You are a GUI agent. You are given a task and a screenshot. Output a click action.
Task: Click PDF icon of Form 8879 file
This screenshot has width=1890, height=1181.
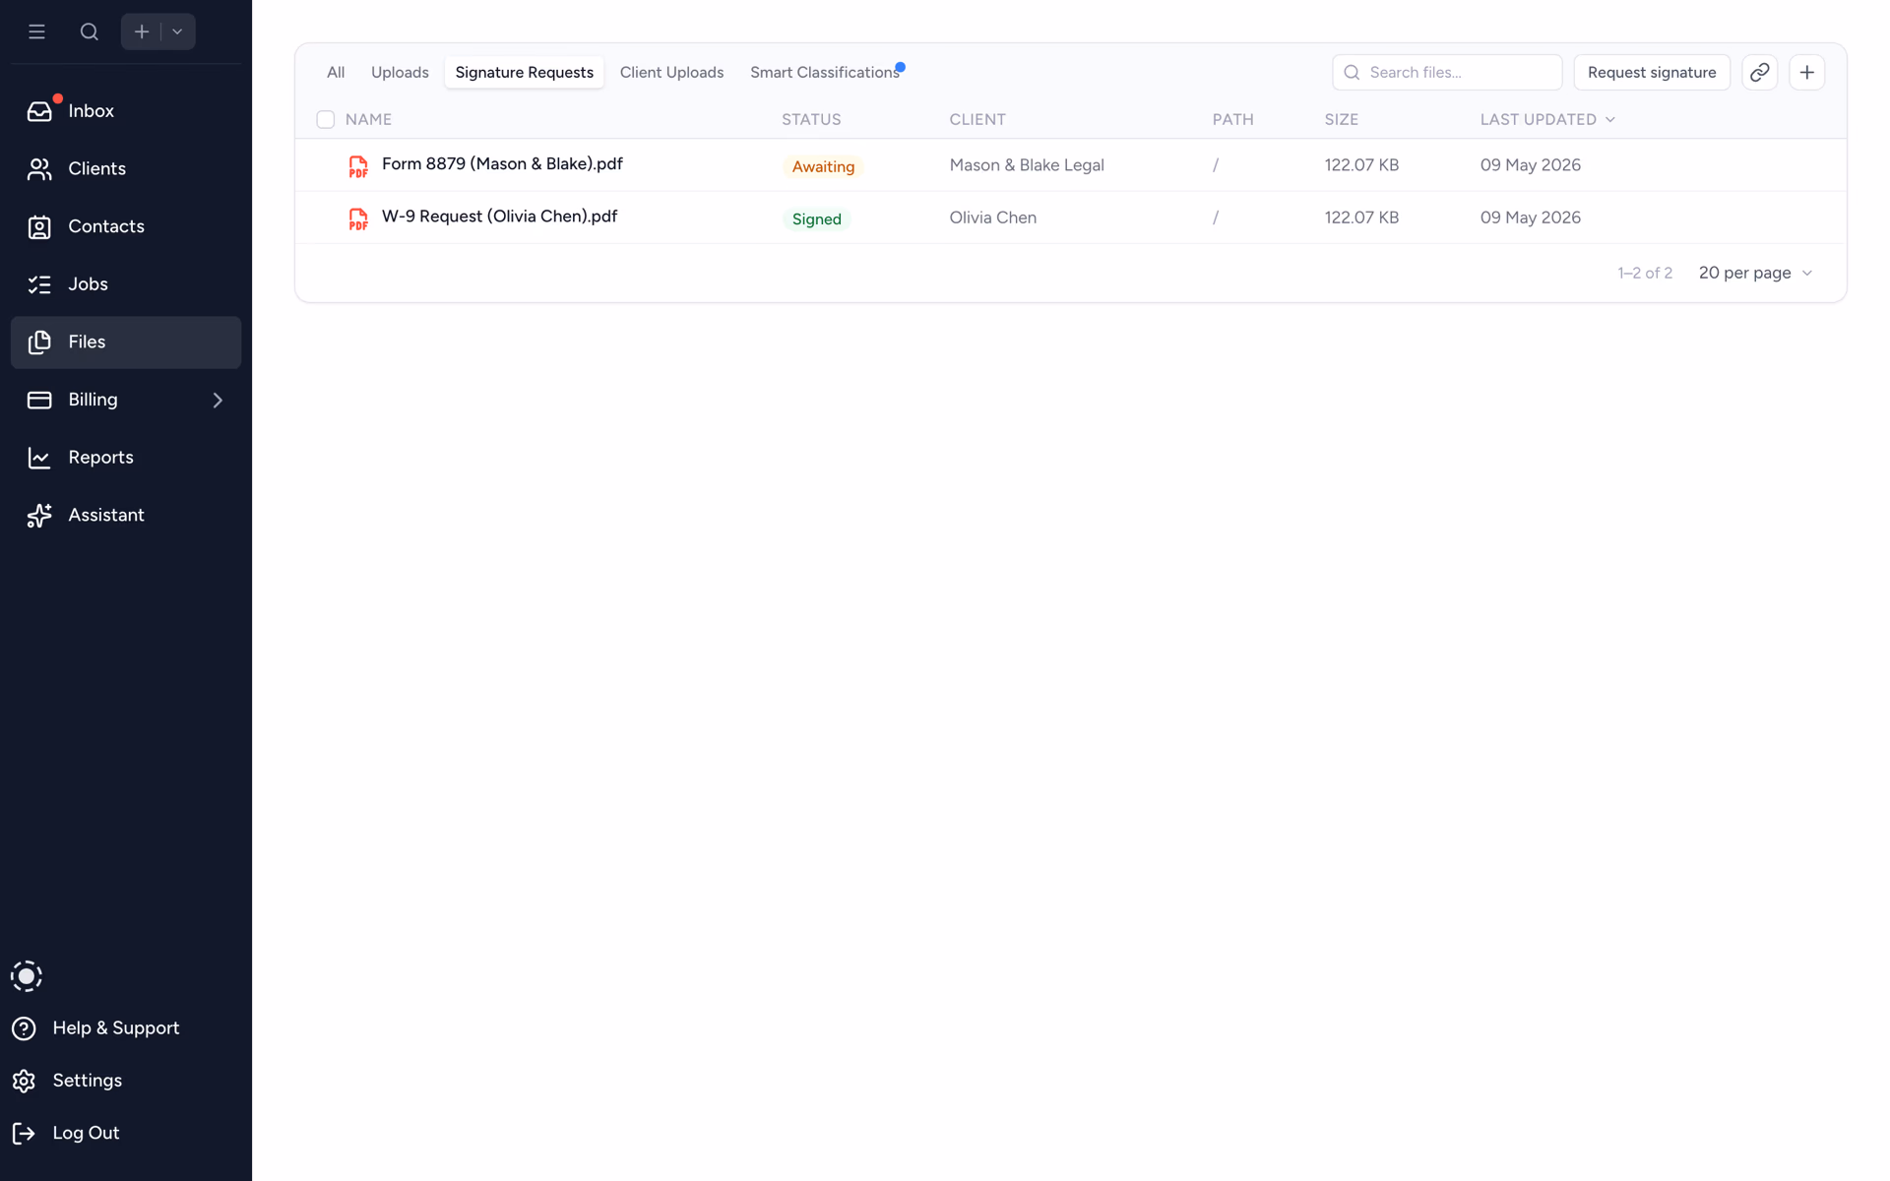pyautogui.click(x=358, y=166)
